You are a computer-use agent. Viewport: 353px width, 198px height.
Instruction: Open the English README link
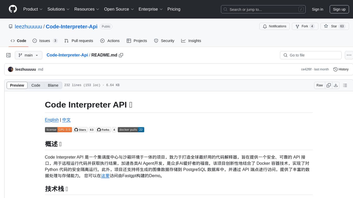[x=52, y=120]
